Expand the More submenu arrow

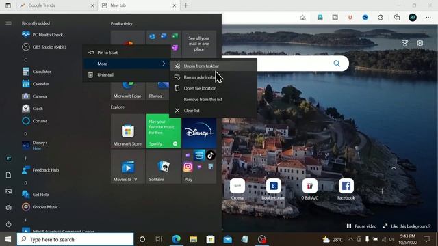point(164,64)
